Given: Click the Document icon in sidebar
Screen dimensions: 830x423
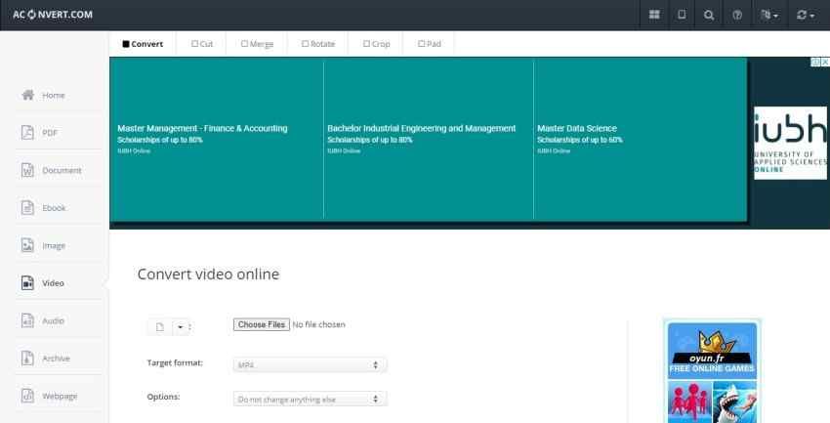Looking at the screenshot, I should click(27, 170).
